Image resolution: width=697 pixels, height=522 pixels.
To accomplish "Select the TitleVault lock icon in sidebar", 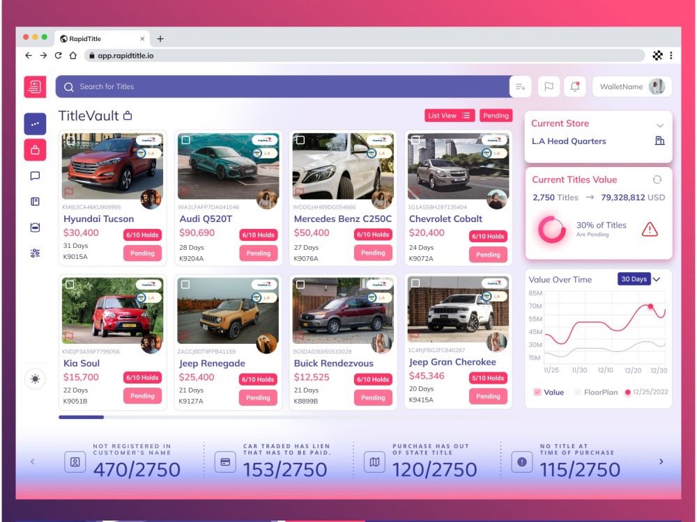I will [35, 150].
